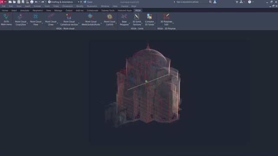The width and height of the screenshot is (278, 156).
Task: Click the AutoCAD application menu logo
Action: pyautogui.click(x=3, y=2)
